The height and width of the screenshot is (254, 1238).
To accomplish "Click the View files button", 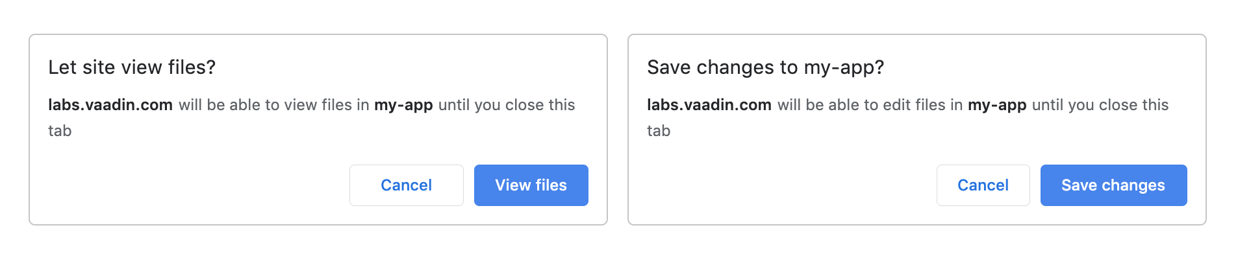I will 531,185.
